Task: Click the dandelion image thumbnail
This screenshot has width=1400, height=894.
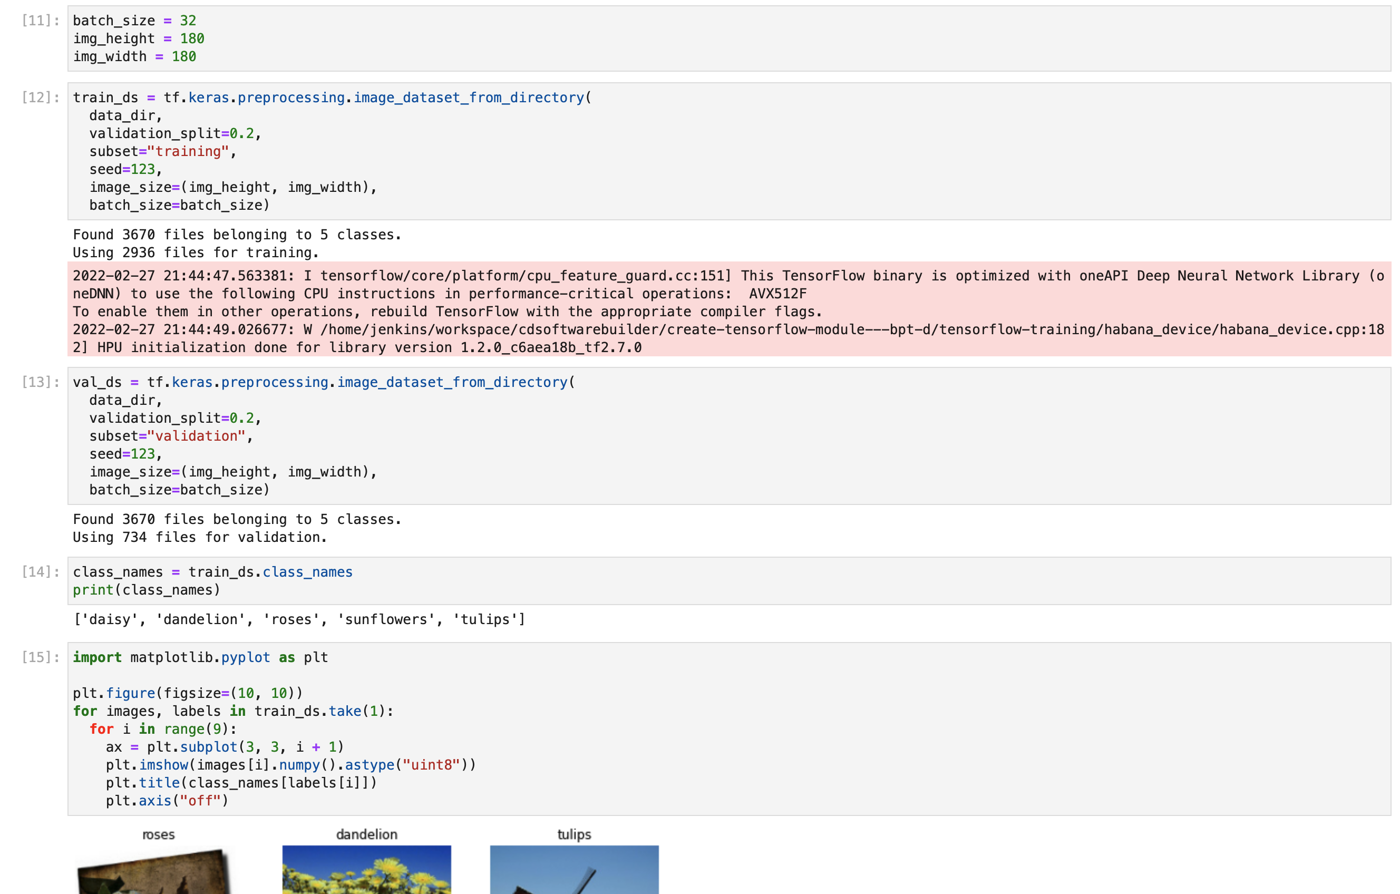Action: [366, 870]
